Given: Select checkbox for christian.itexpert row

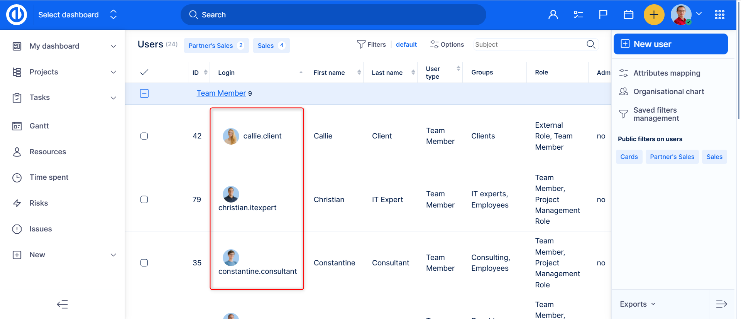Looking at the screenshot, I should tap(144, 199).
